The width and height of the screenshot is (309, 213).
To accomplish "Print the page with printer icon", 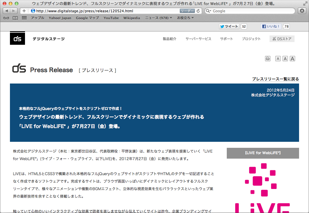I will pos(268,59).
